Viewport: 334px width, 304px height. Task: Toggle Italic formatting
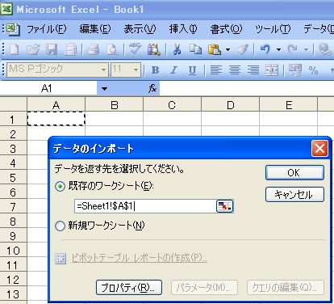(x=174, y=70)
